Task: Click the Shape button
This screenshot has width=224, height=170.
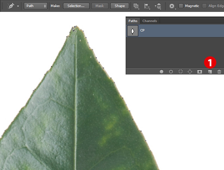Action: point(120,6)
